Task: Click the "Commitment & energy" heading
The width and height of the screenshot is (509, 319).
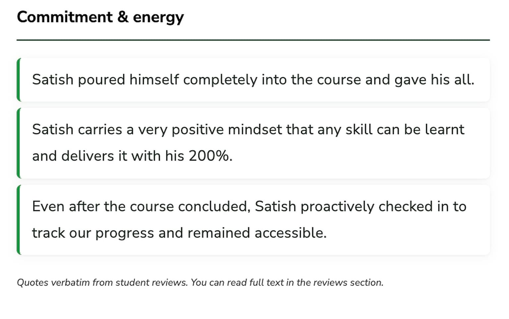Action: click(100, 17)
